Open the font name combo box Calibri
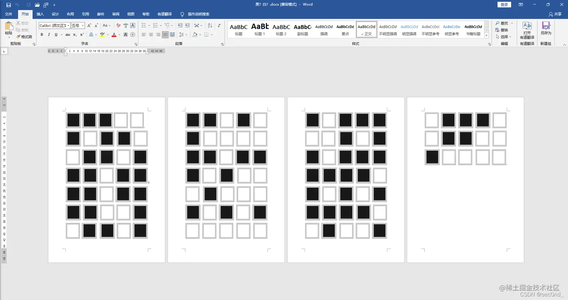This screenshot has width=568, height=300. pyautogui.click(x=54, y=25)
